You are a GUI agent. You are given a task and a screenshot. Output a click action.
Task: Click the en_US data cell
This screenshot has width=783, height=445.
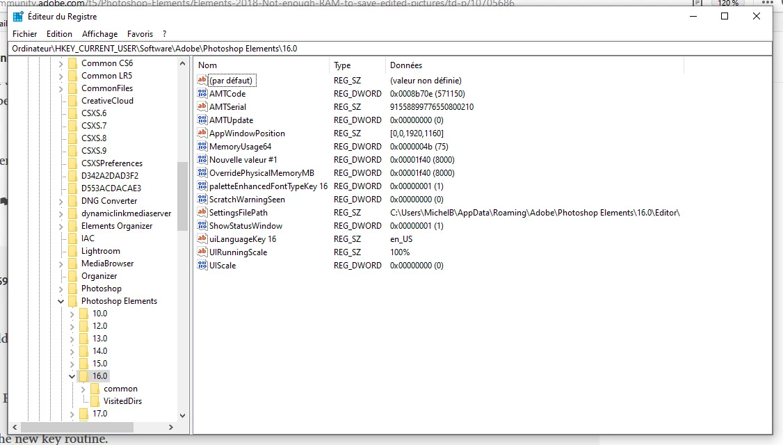401,238
